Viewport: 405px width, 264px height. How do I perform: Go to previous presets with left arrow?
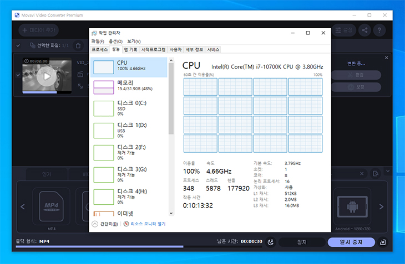[23, 206]
